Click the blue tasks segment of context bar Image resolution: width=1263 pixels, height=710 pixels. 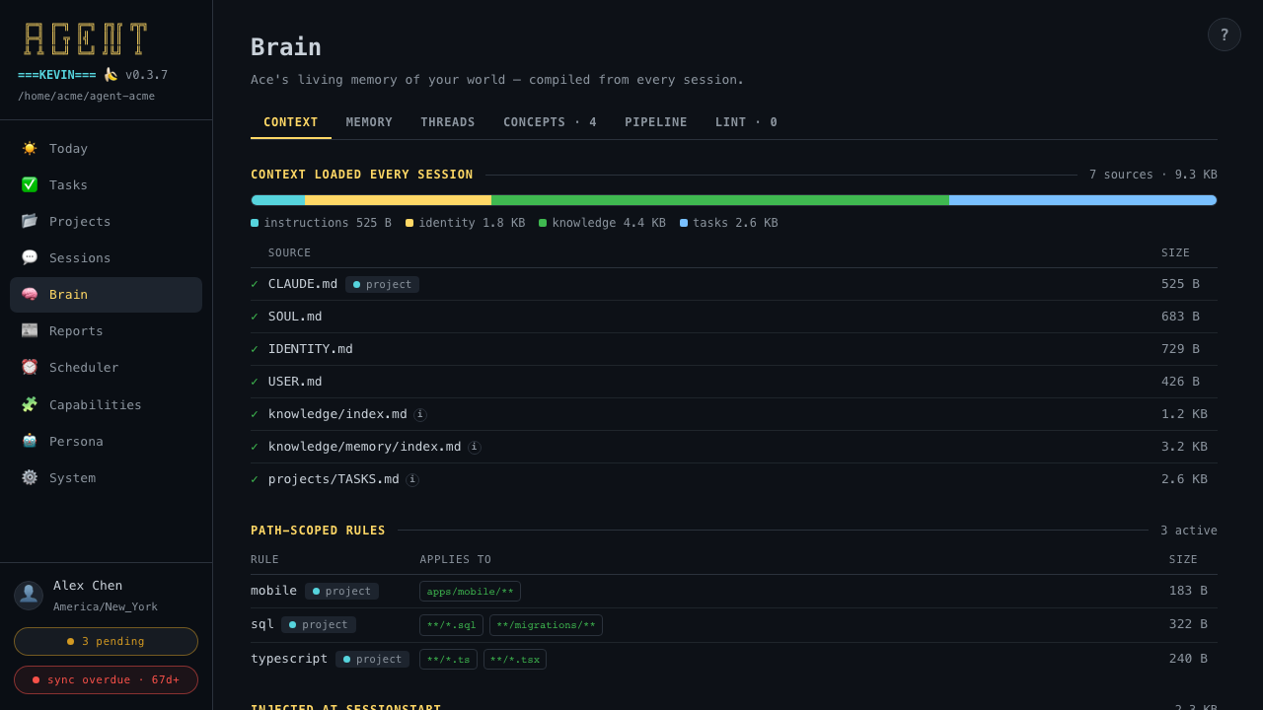(1082, 200)
